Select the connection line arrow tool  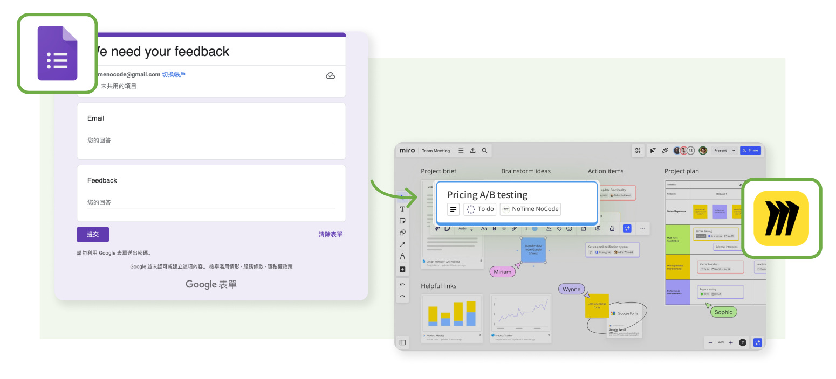tap(402, 244)
